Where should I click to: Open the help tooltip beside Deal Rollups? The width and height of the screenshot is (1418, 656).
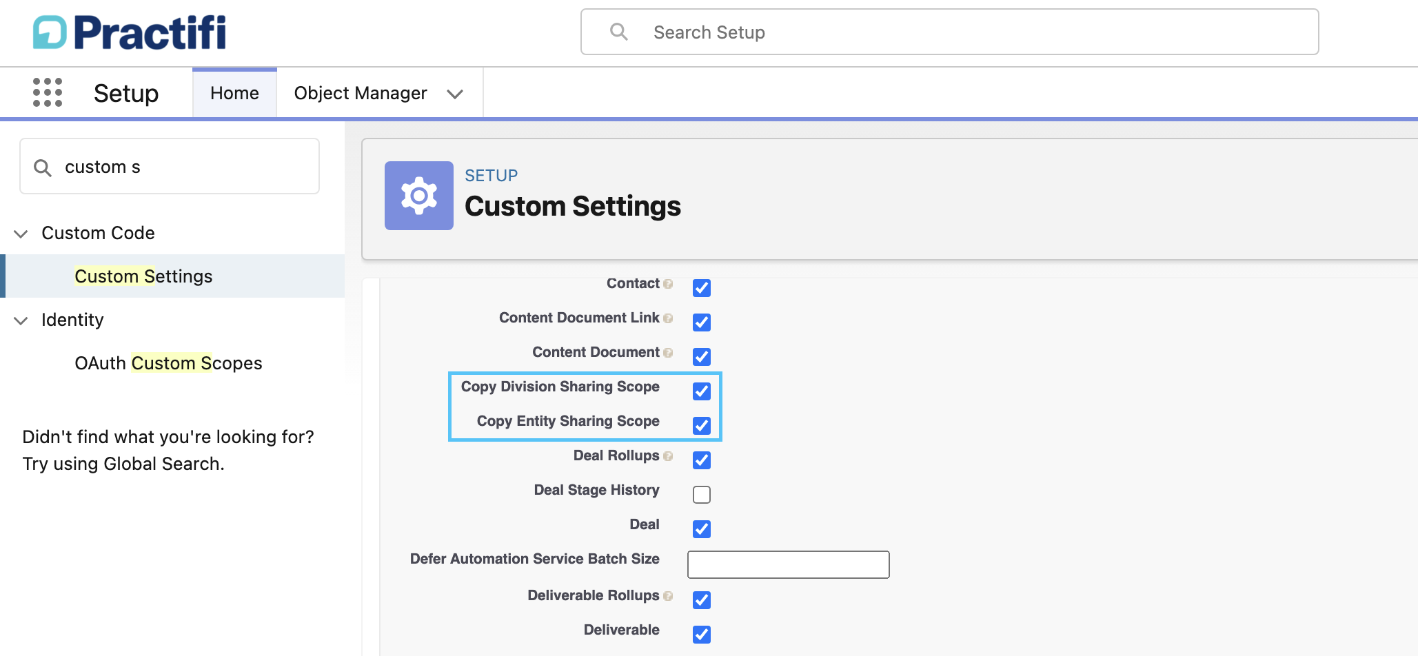click(x=668, y=456)
